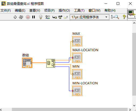Open the 帮助(H) menu

pos(110,11)
